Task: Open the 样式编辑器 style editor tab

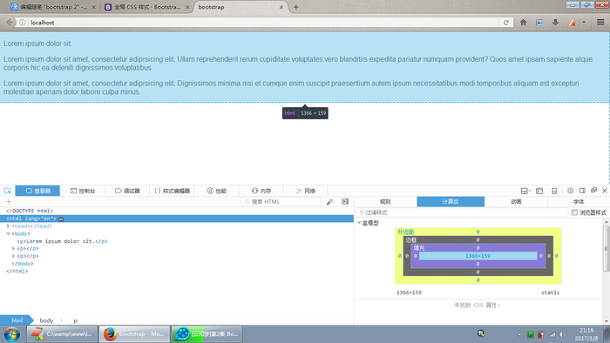Action: tap(172, 191)
